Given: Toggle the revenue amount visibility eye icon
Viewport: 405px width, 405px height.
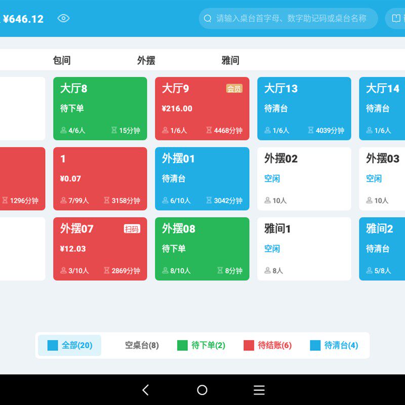Looking at the screenshot, I should (63, 18).
